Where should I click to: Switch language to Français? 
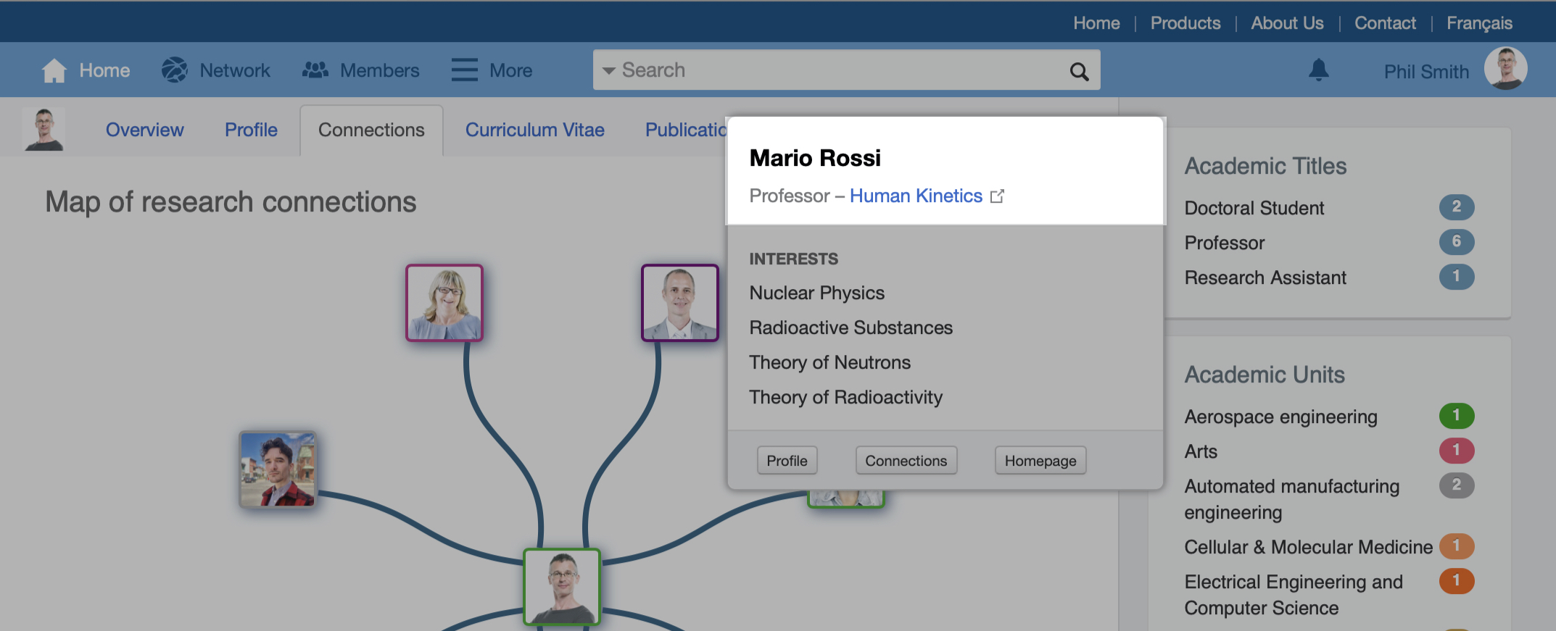pos(1479,23)
